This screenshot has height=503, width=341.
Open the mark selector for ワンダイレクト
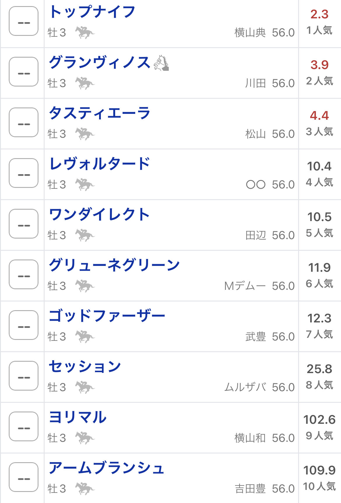tap(24, 224)
